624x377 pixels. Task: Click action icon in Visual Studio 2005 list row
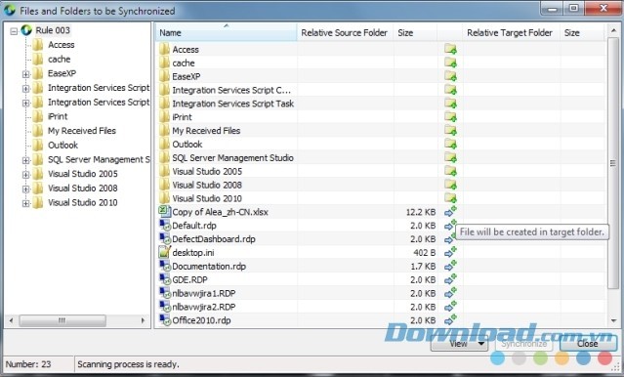pyautogui.click(x=450, y=171)
